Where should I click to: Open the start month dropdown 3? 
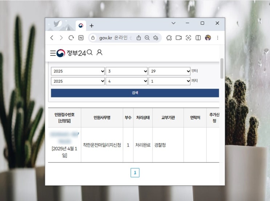126,71
